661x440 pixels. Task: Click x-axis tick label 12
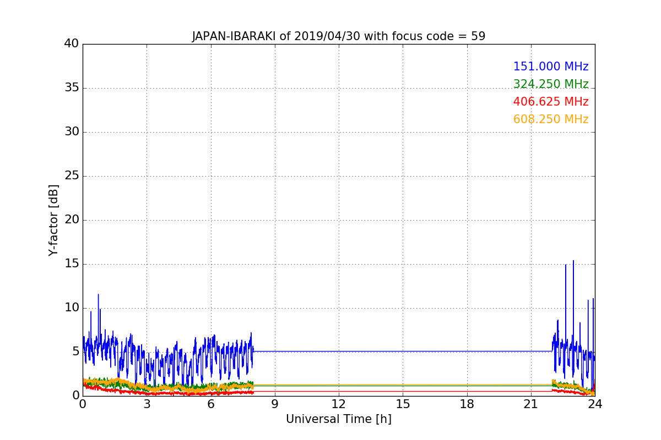click(339, 404)
